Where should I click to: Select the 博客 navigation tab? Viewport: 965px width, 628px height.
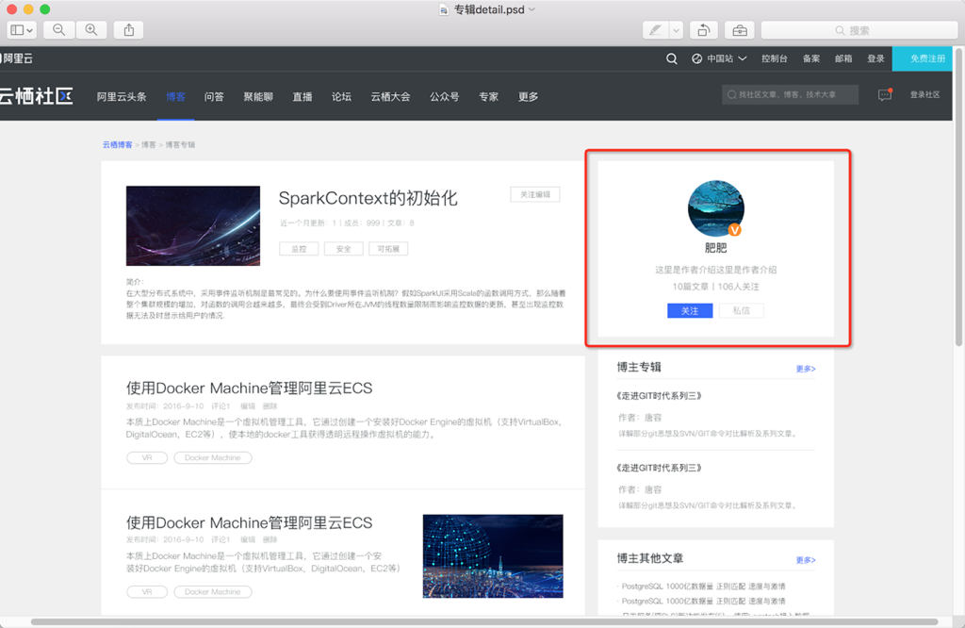tap(175, 96)
